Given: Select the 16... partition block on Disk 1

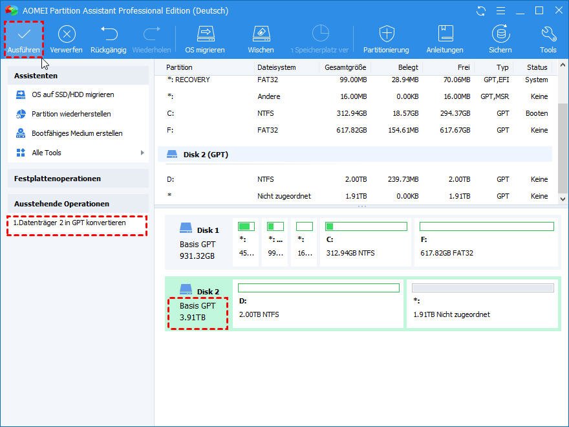Looking at the screenshot, I should tap(304, 242).
